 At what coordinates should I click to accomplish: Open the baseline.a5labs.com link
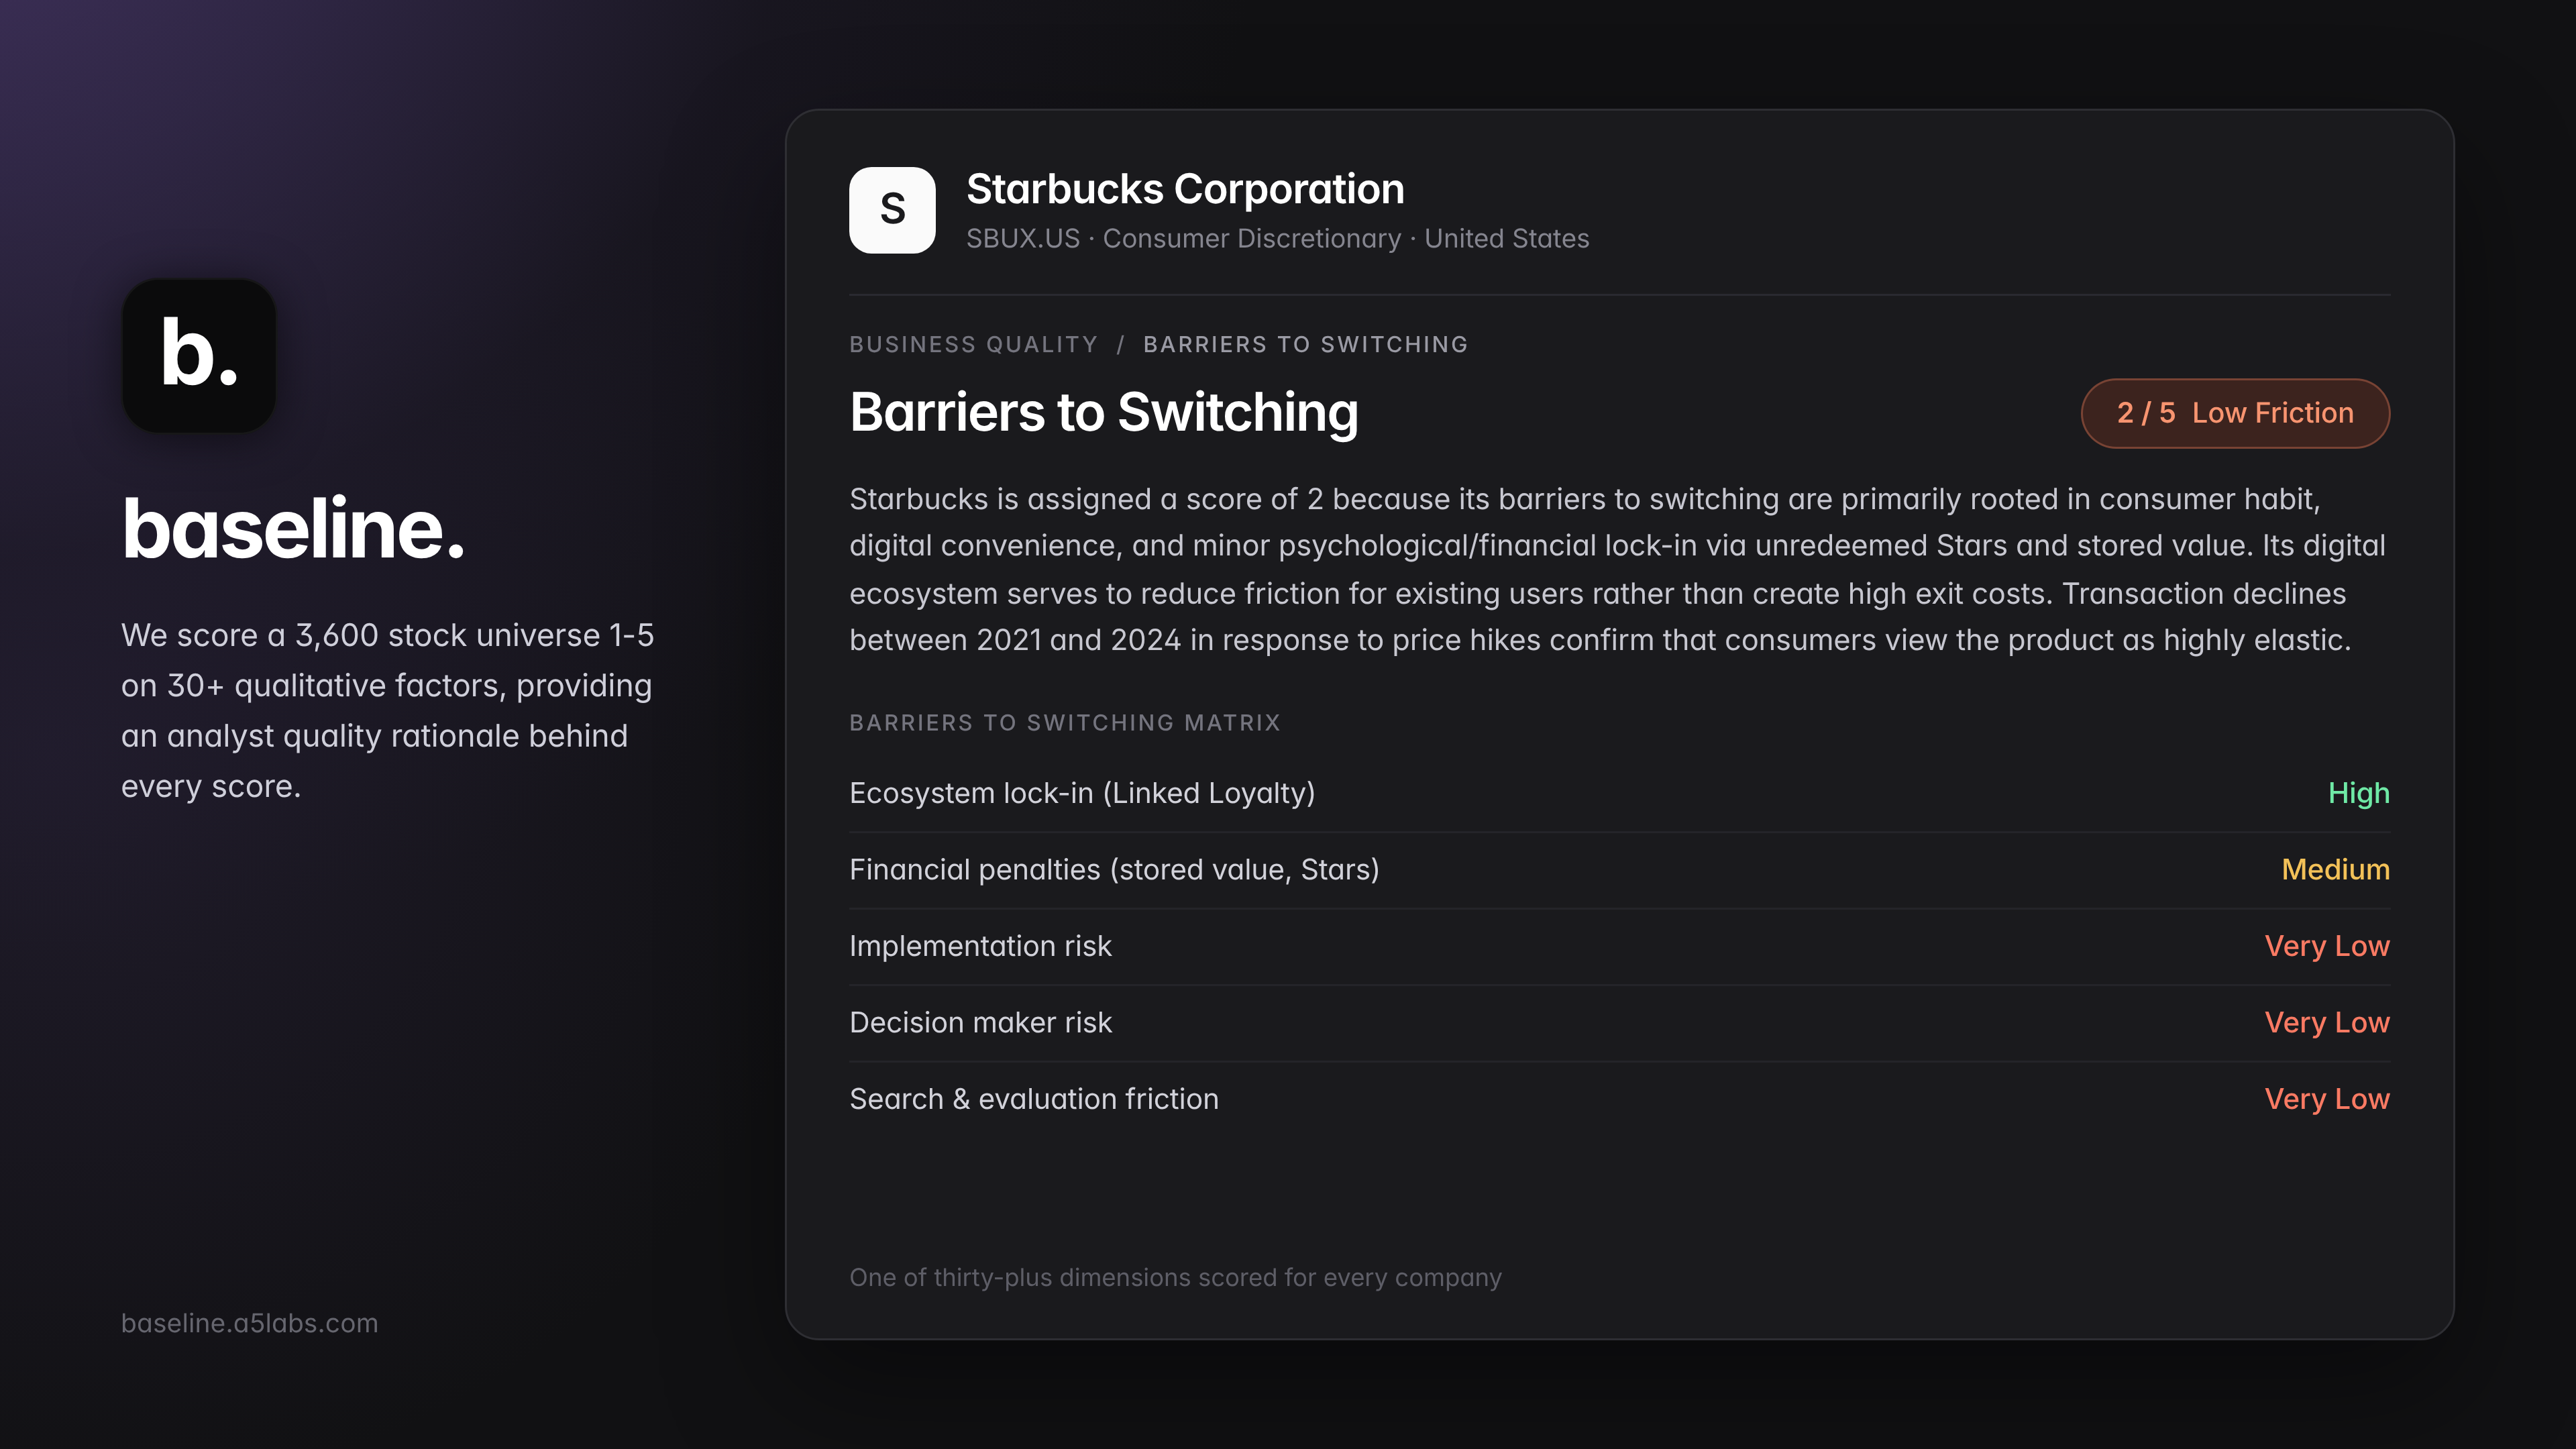point(250,1323)
